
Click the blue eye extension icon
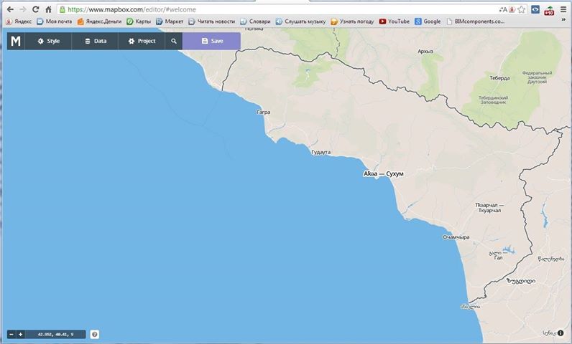point(535,9)
